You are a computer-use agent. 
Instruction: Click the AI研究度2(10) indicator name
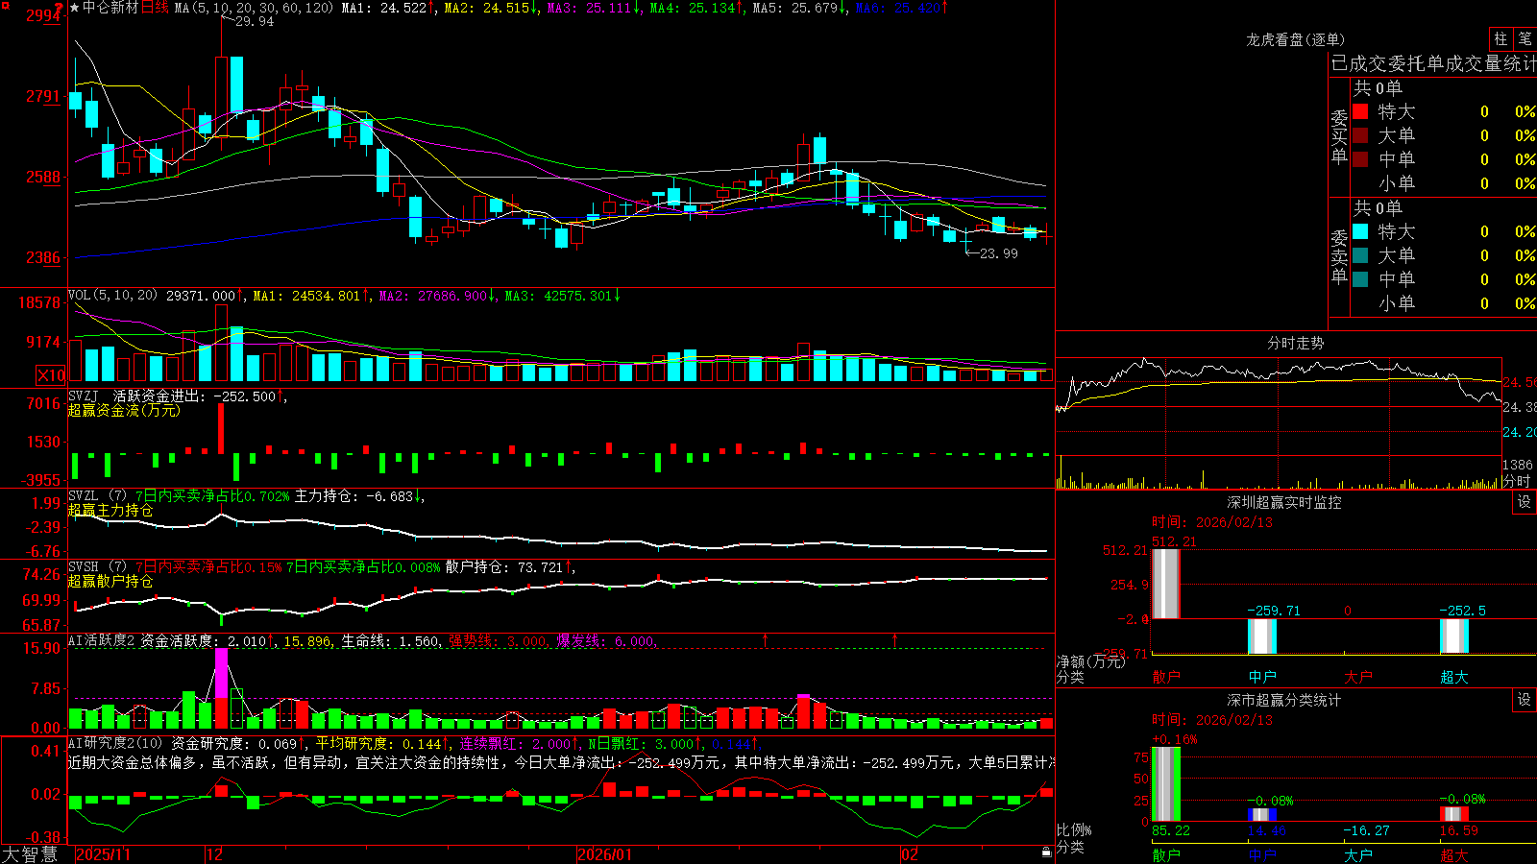point(115,744)
